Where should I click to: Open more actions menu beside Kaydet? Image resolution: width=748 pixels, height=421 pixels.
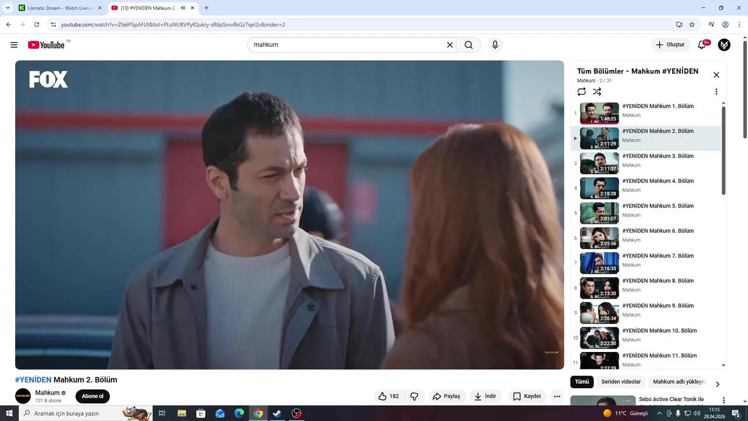557,396
